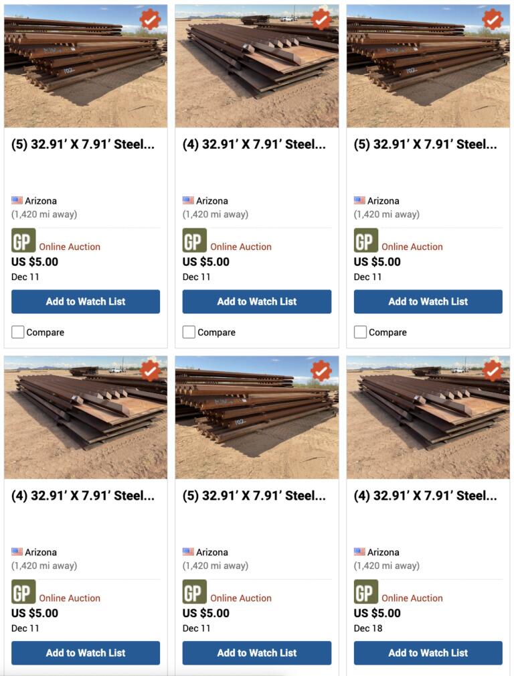
Task: Click the GP auction logo in the top-right listing
Action: (366, 241)
